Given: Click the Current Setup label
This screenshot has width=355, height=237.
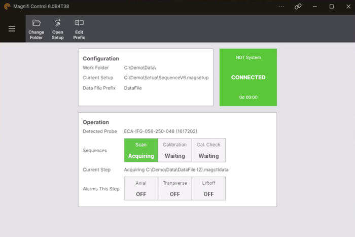Looking at the screenshot, I should click(98, 78).
